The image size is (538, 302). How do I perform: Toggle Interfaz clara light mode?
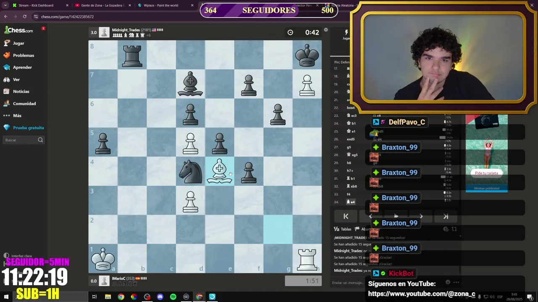point(18,256)
